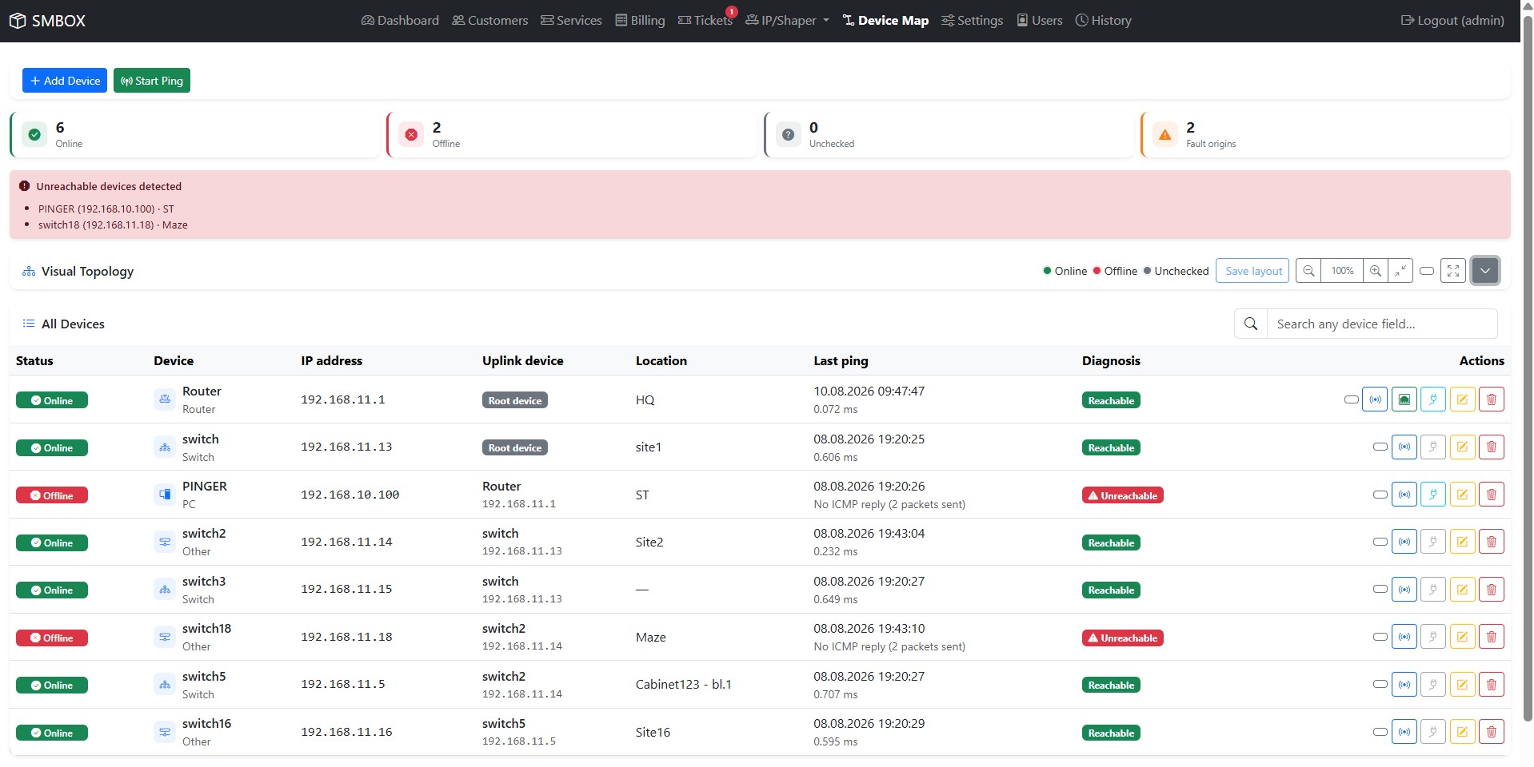Delete the Router device
1534x767 pixels.
click(x=1492, y=399)
